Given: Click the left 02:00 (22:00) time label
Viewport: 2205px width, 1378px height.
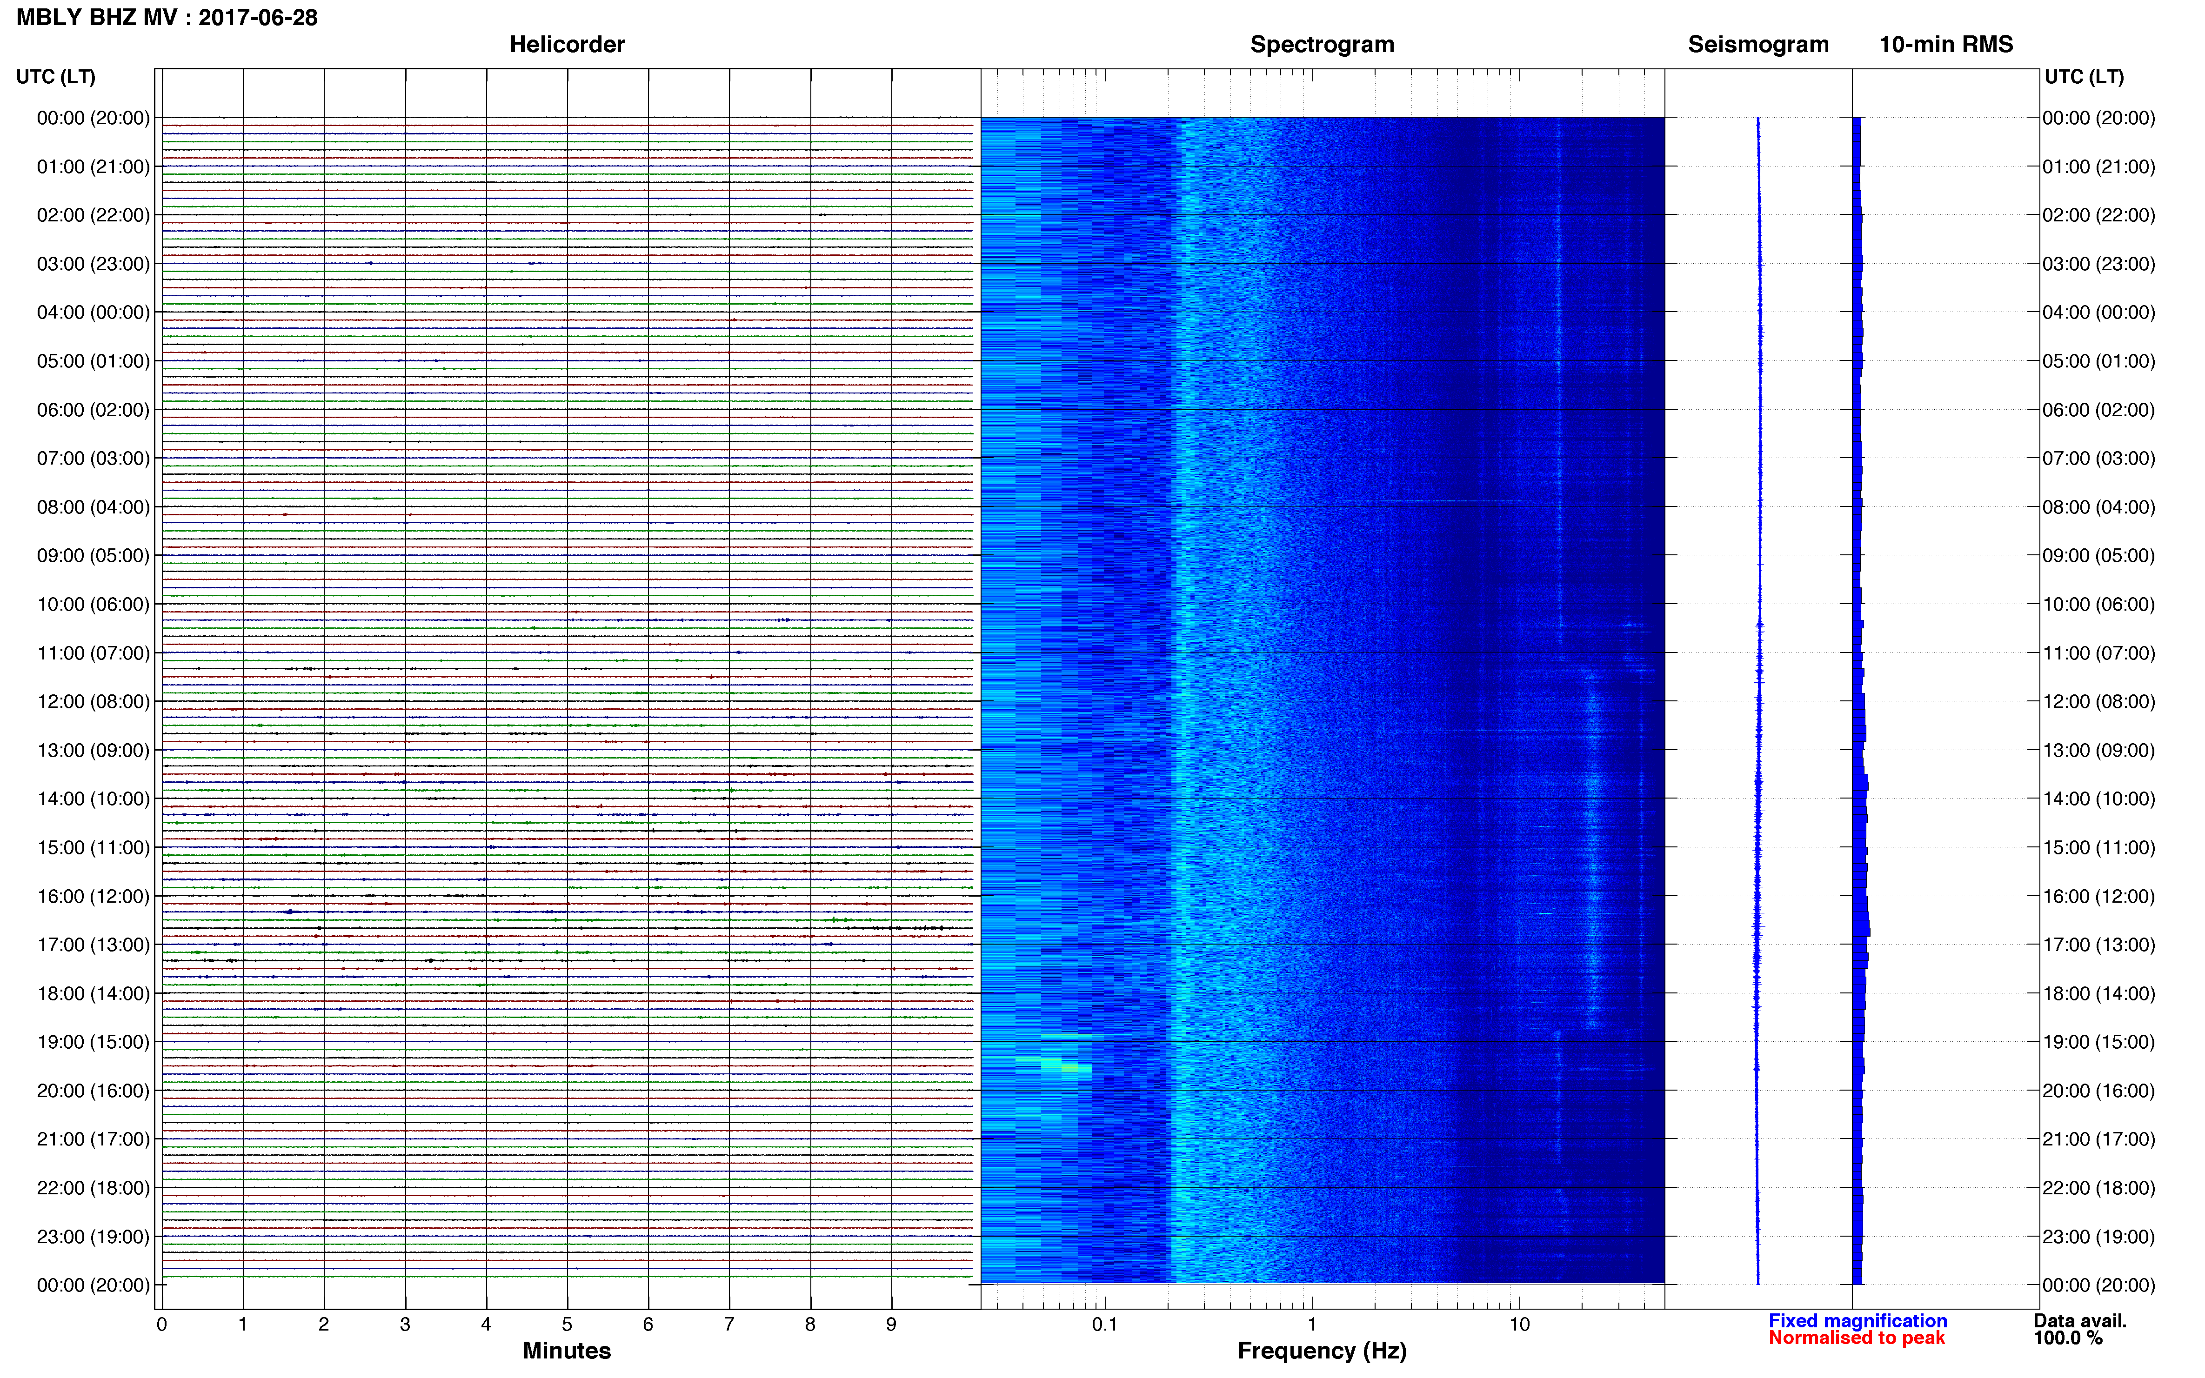Looking at the screenshot, I should pos(93,215).
